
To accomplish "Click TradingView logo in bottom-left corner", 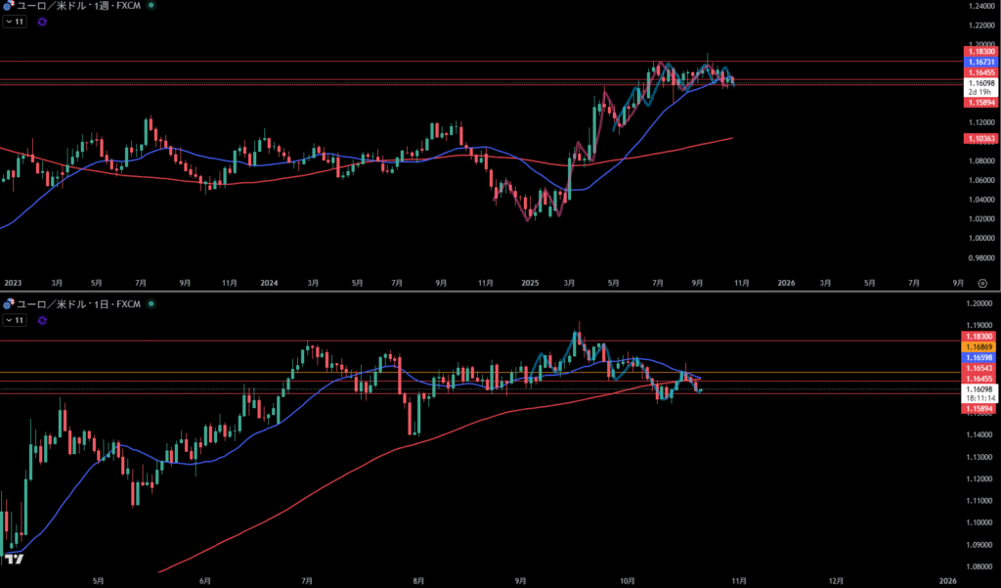I will [14, 560].
